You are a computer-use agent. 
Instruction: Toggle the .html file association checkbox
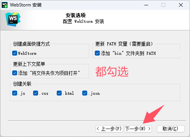click(59, 93)
